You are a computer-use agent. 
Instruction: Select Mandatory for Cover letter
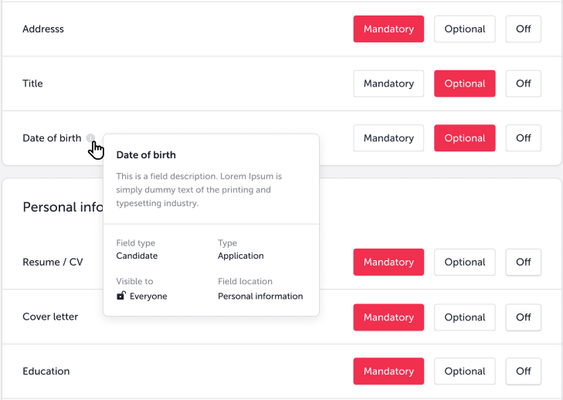[388, 317]
